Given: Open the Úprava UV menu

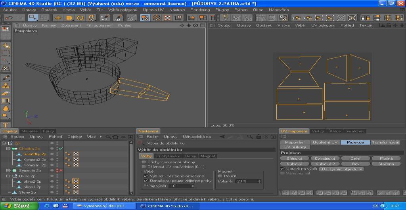Looking at the screenshot, I should (153, 10).
